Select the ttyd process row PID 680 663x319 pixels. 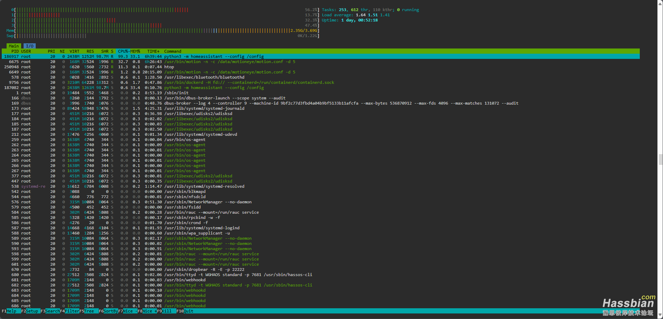321,275
